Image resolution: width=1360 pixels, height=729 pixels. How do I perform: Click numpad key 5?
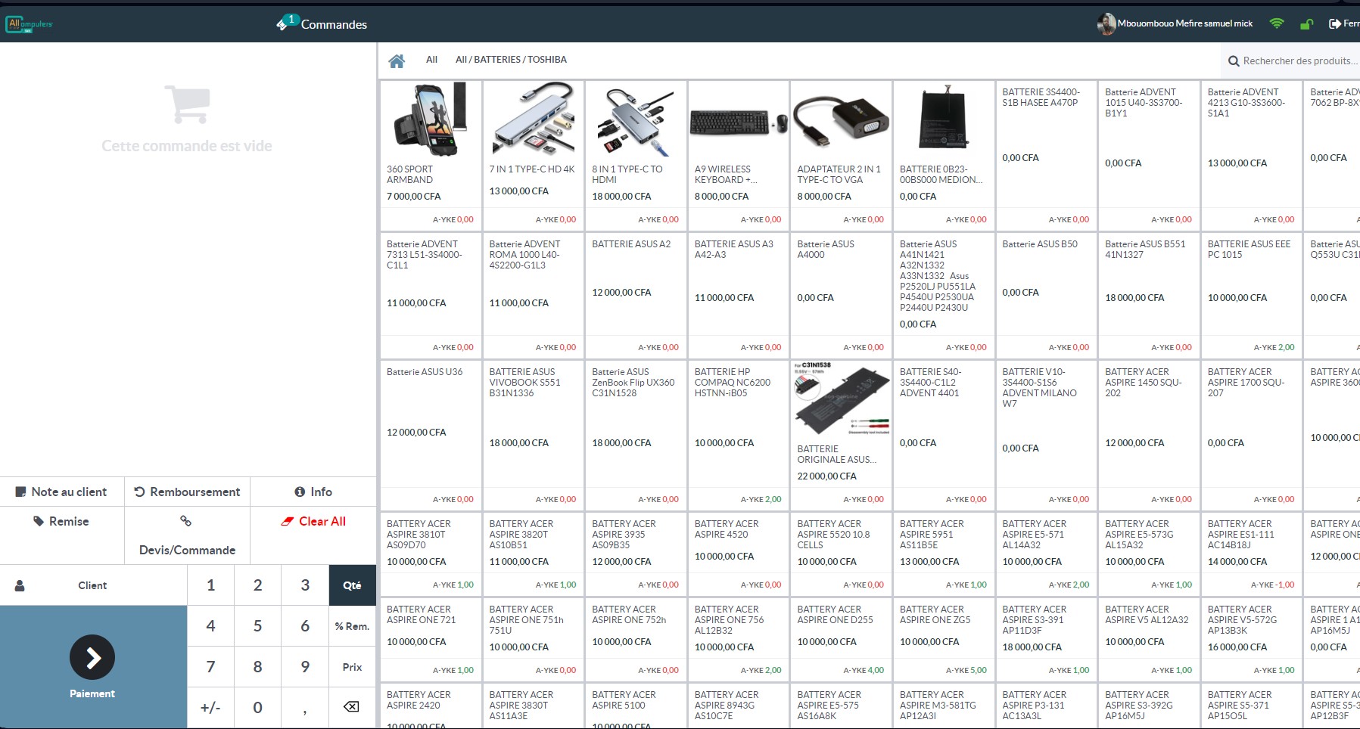[x=257, y=626]
